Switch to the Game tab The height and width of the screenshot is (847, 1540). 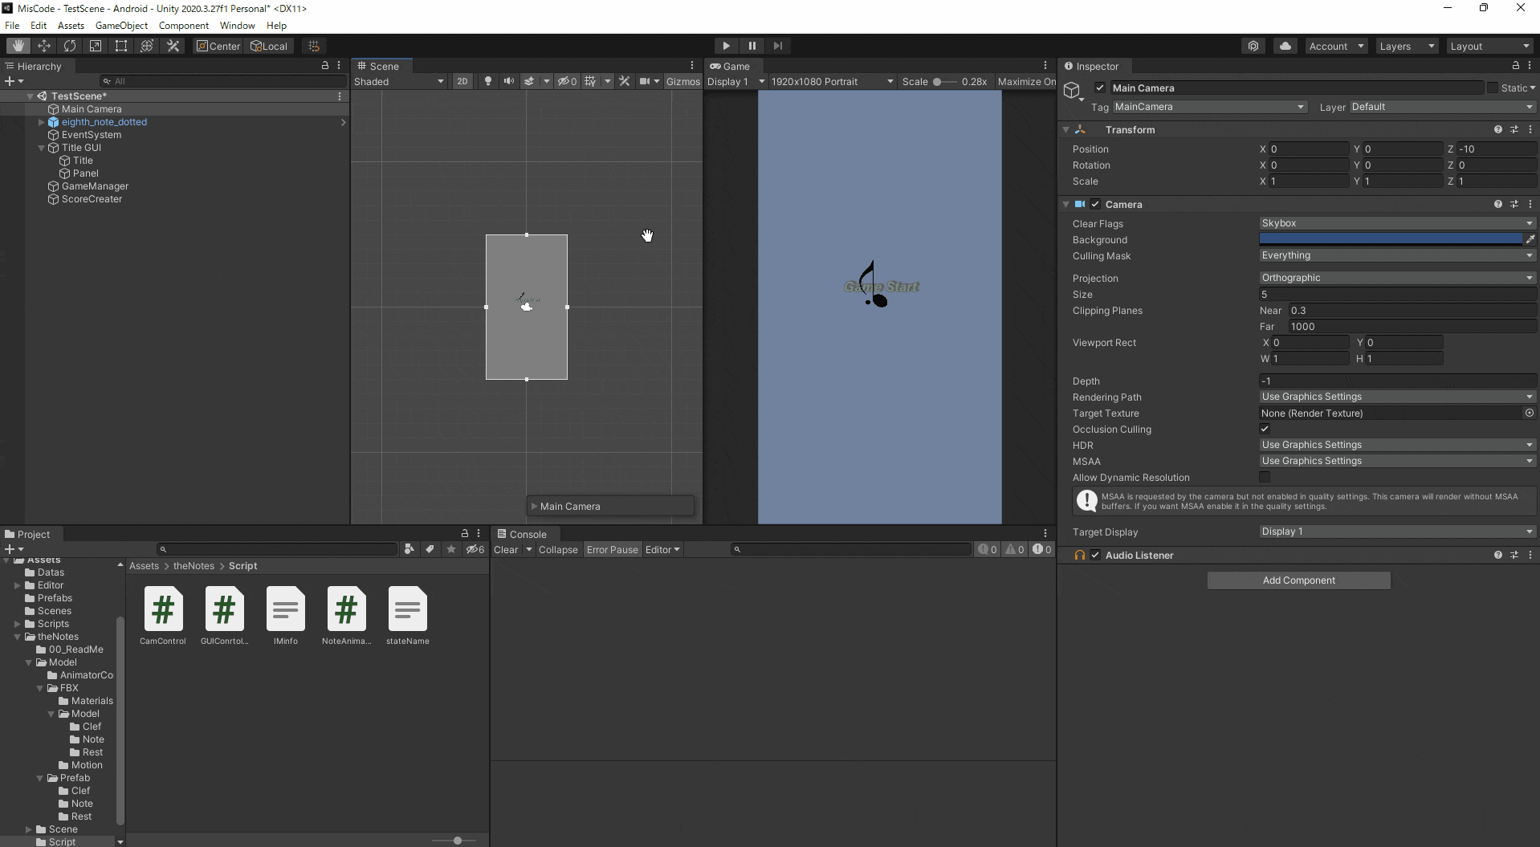(x=732, y=66)
